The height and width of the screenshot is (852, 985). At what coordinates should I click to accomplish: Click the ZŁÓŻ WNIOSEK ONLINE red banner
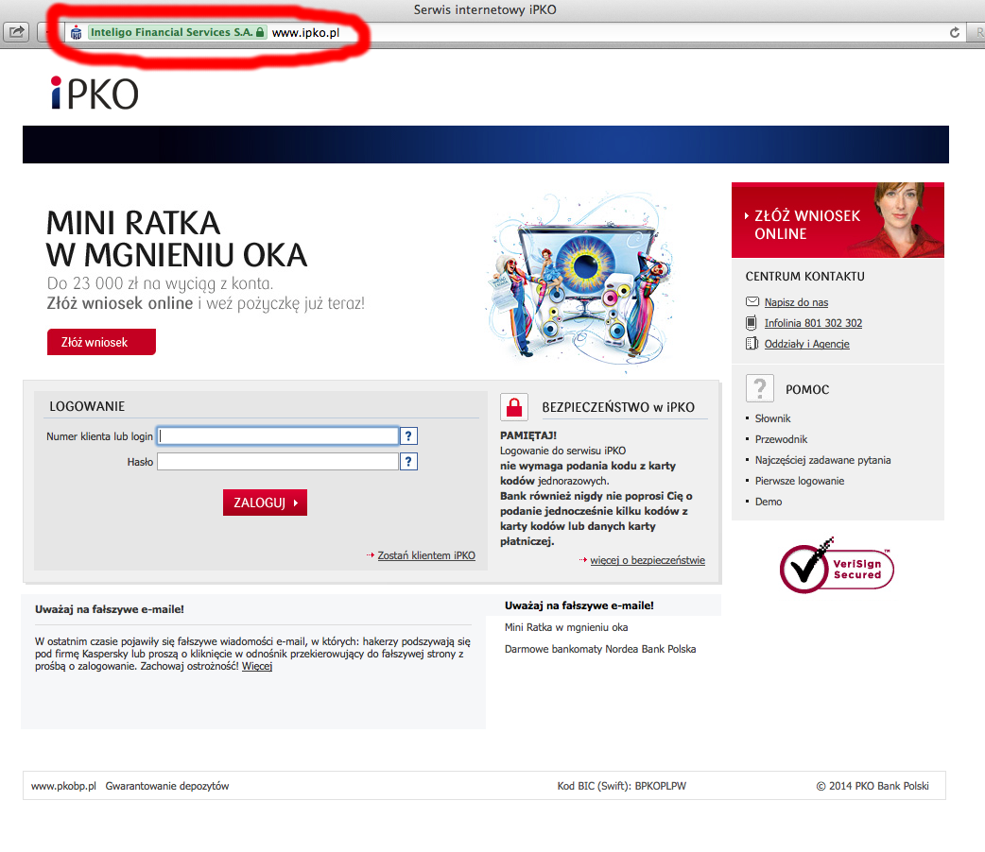[x=838, y=220]
